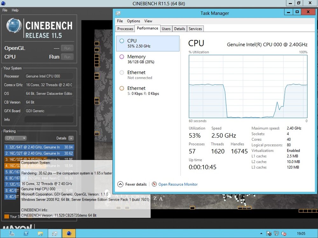Viewport: 318px width, 238px height.
Task: Select the Performance tab
Action: click(x=148, y=28)
